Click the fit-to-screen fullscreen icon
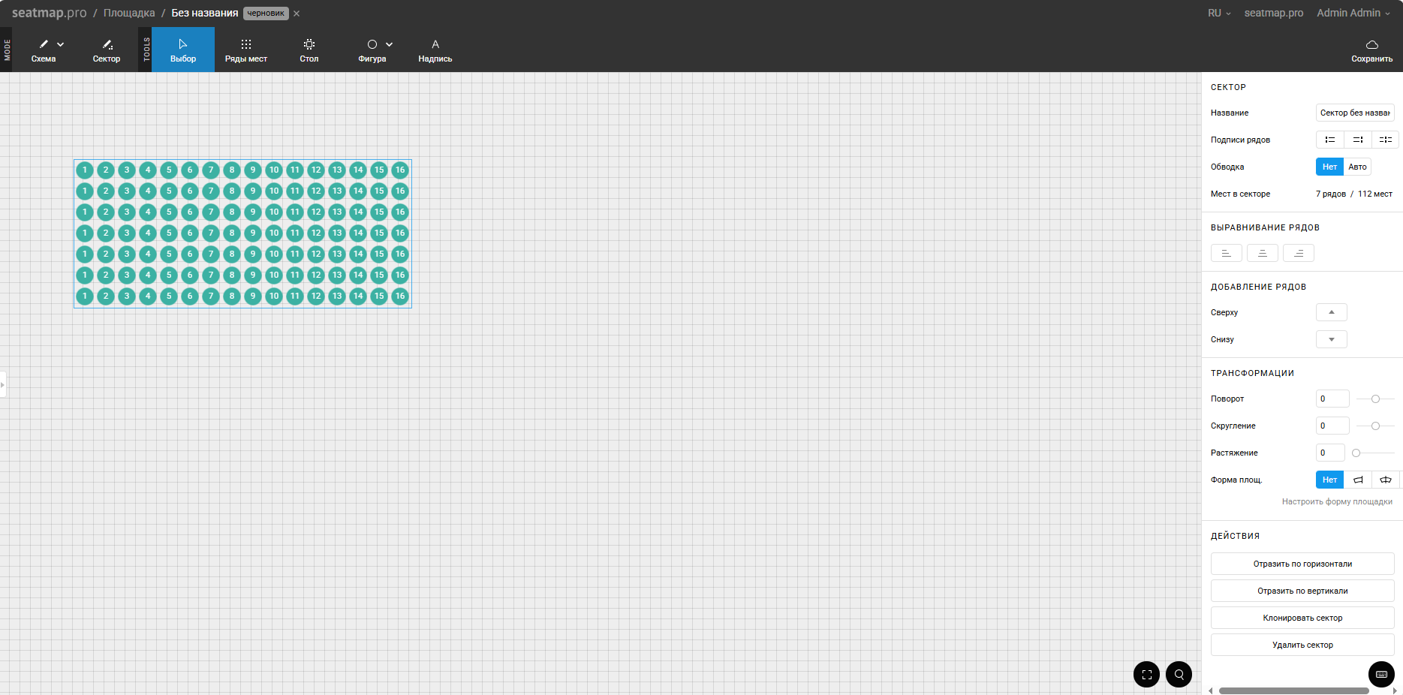Screen dimensions: 1403x695 pos(1146,674)
